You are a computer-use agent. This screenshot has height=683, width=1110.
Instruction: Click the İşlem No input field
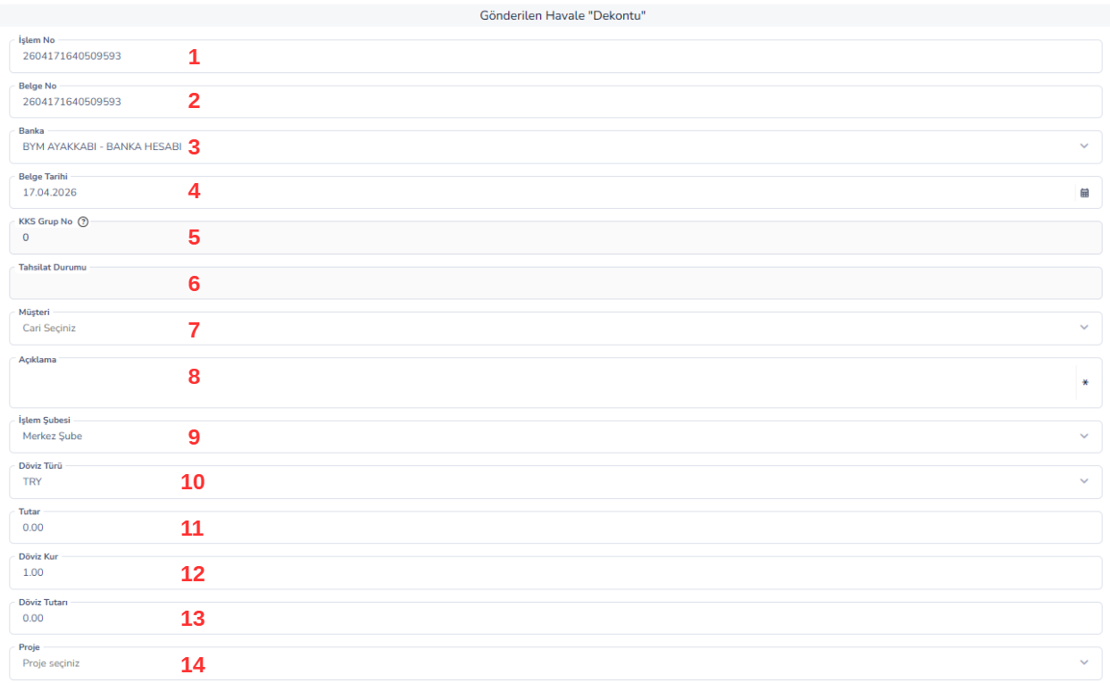pos(555,56)
